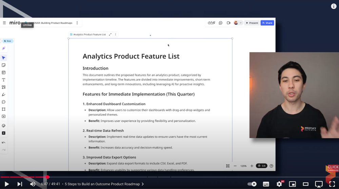Click the YouTube info card icon
Viewport: 339px width, 189px height.
pos(334,6)
